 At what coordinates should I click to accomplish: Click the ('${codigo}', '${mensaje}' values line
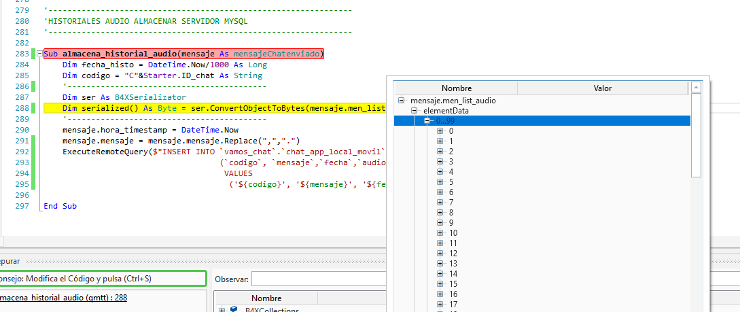(308, 184)
